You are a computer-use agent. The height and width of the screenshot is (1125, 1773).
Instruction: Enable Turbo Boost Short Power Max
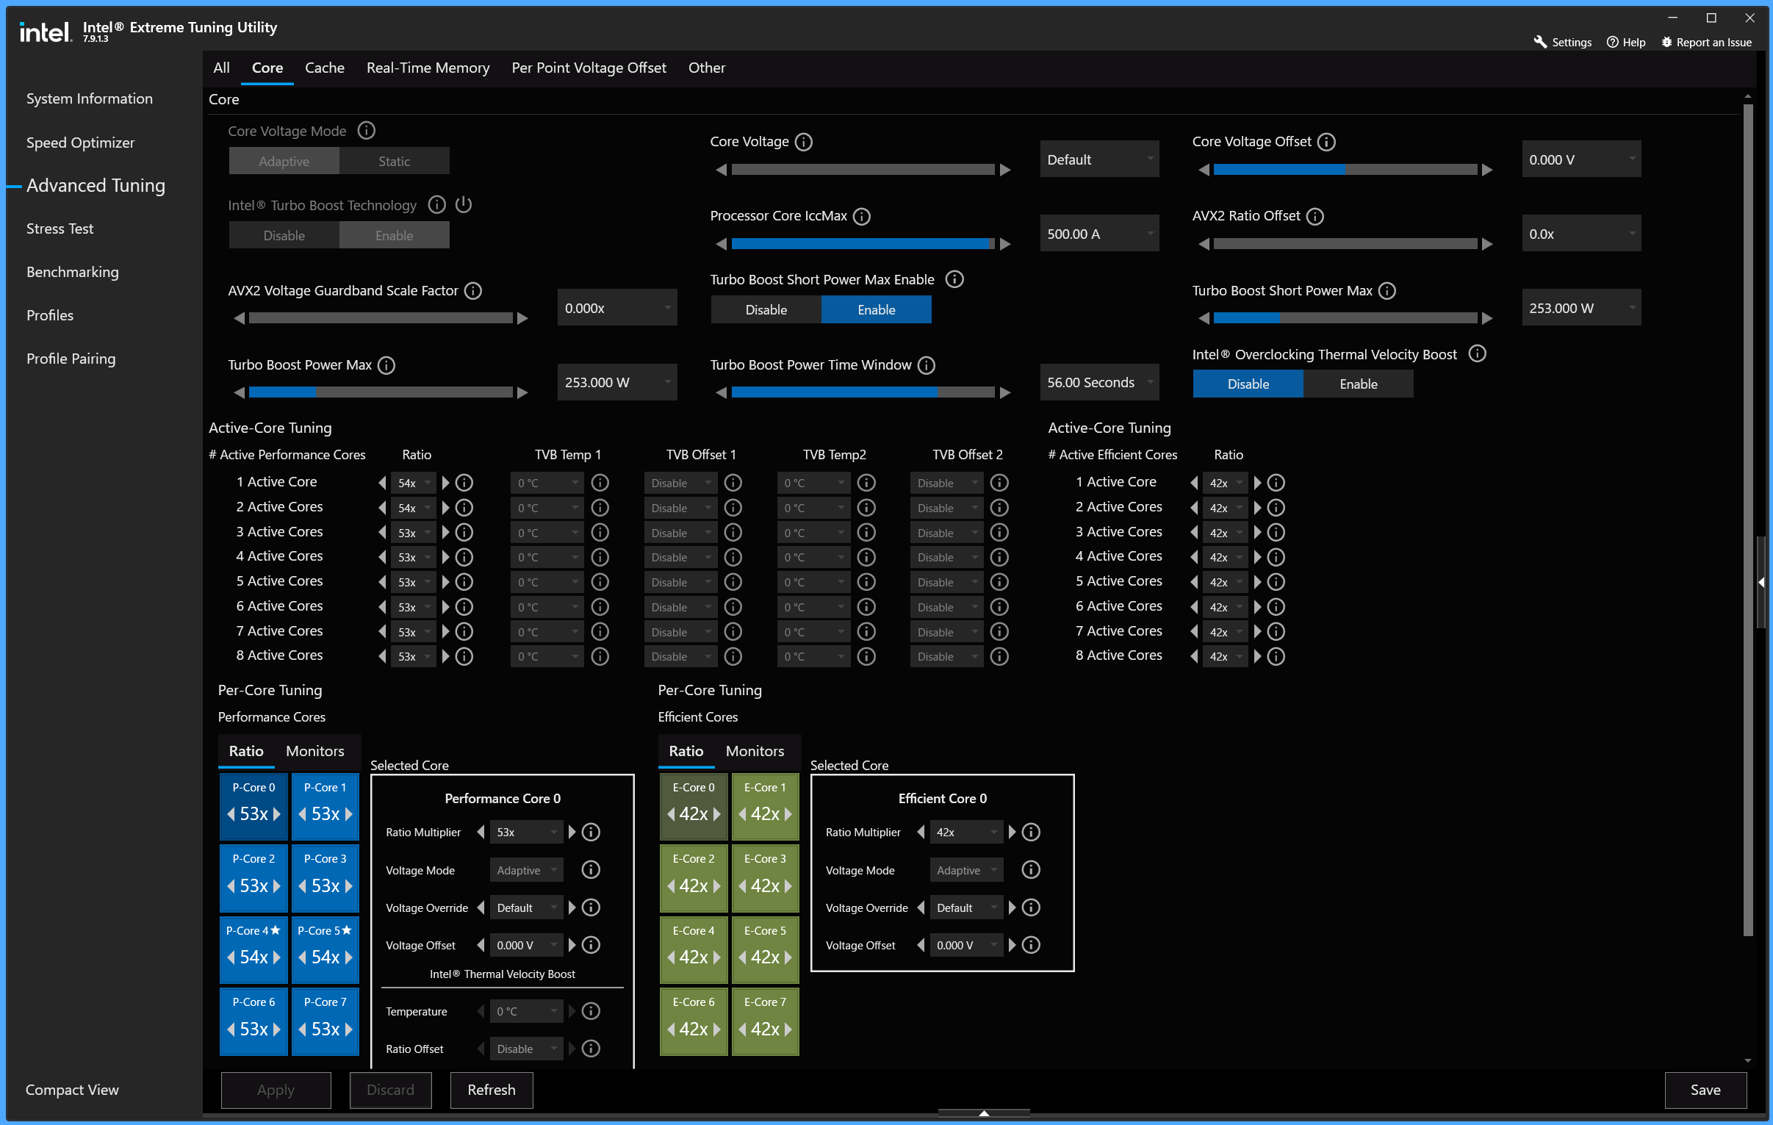(x=876, y=309)
